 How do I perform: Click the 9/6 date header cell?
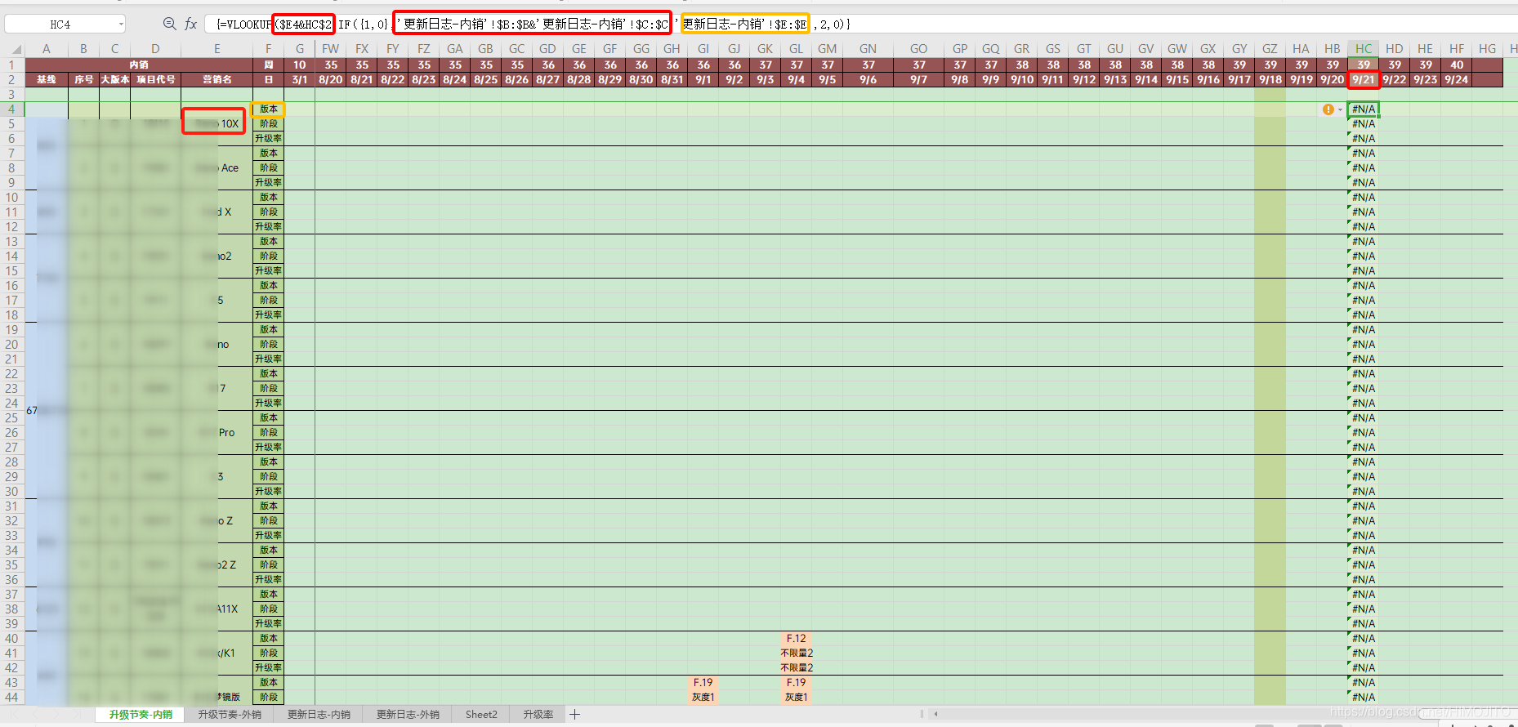coord(868,80)
